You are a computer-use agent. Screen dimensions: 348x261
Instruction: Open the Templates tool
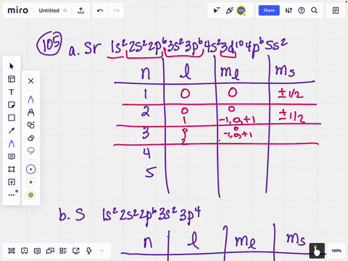(12, 79)
